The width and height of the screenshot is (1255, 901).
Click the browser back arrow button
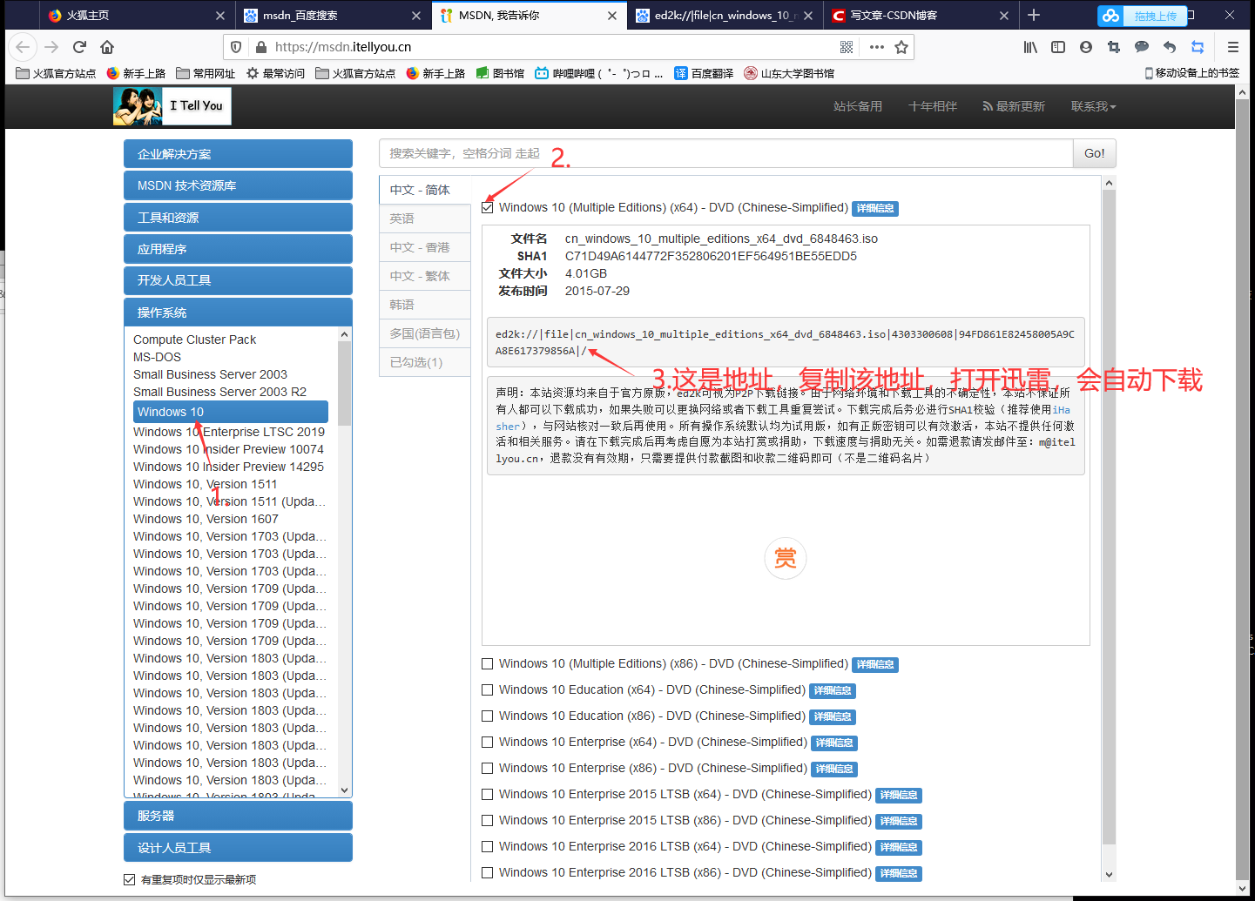coord(23,47)
